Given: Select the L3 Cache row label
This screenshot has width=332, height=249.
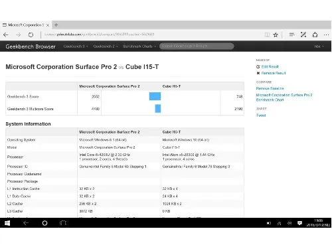Looking at the screenshot, I should [x=15, y=211].
